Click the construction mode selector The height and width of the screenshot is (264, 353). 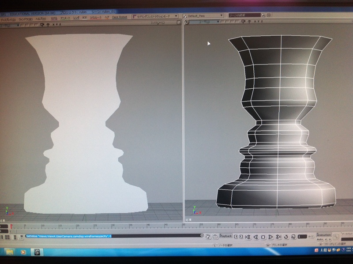(154, 16)
